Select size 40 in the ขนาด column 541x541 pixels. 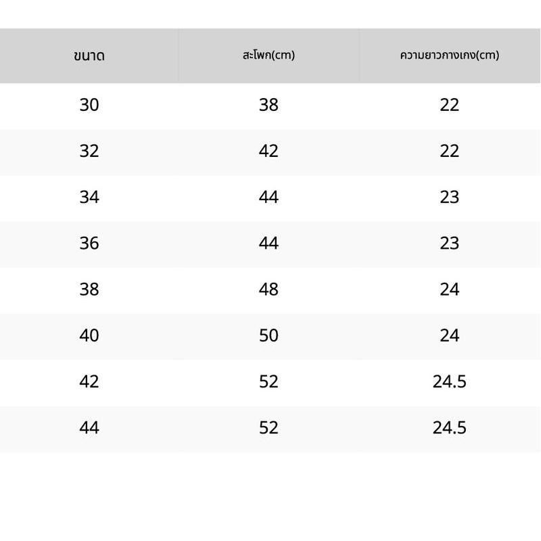coord(89,335)
